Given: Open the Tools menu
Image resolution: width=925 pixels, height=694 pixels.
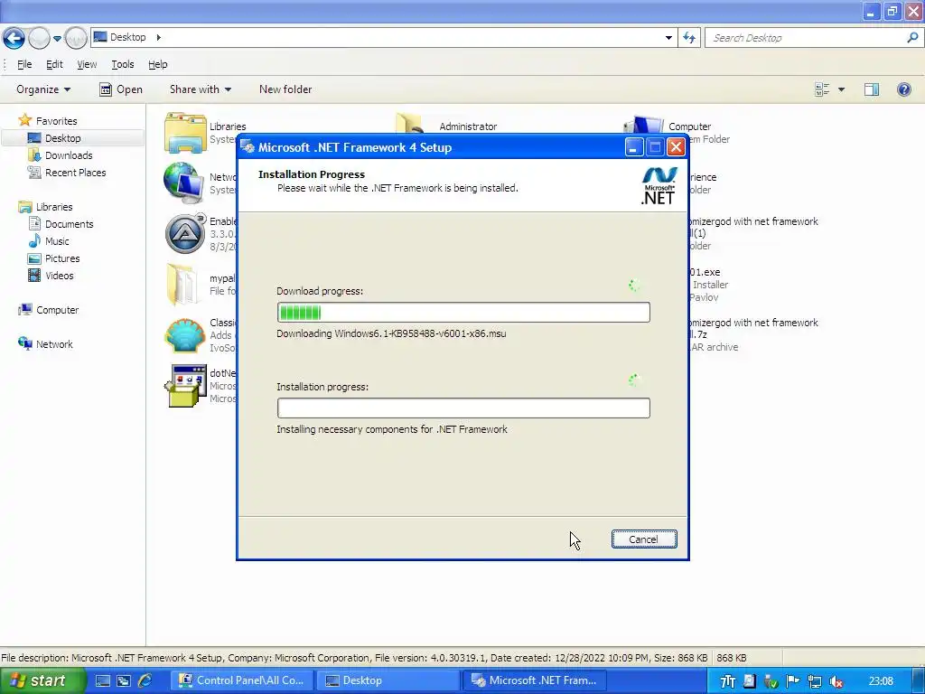Looking at the screenshot, I should point(123,64).
